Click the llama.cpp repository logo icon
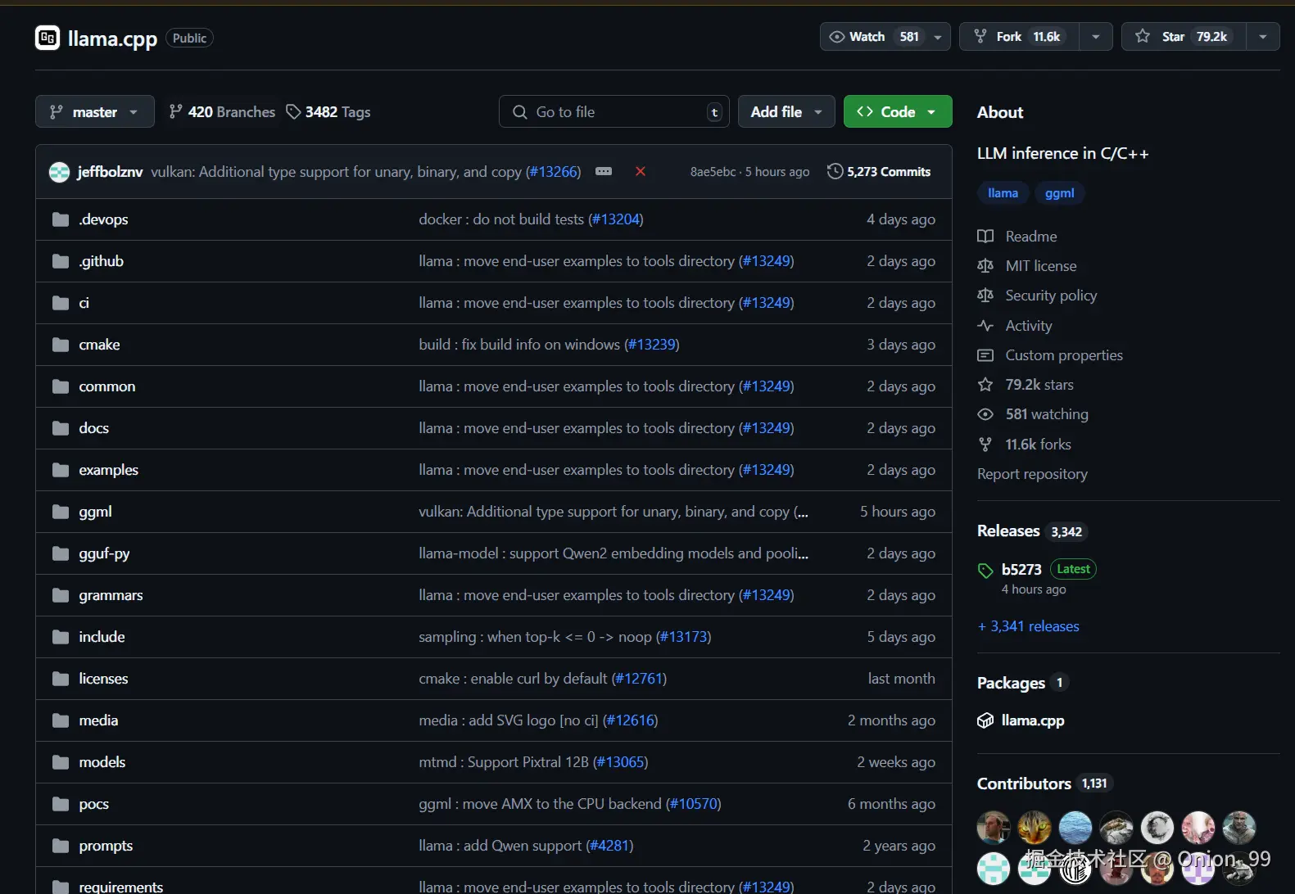 (48, 38)
